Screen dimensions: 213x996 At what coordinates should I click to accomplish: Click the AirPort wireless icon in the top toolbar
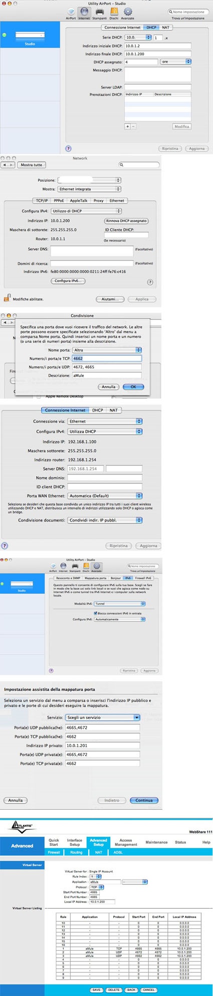click(x=71, y=12)
